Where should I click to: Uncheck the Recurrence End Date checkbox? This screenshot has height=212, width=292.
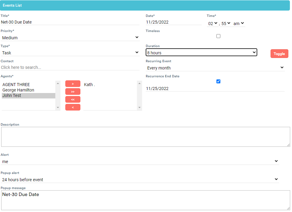coord(218,81)
